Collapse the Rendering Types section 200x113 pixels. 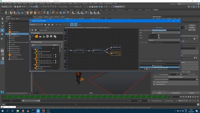pos(32,42)
